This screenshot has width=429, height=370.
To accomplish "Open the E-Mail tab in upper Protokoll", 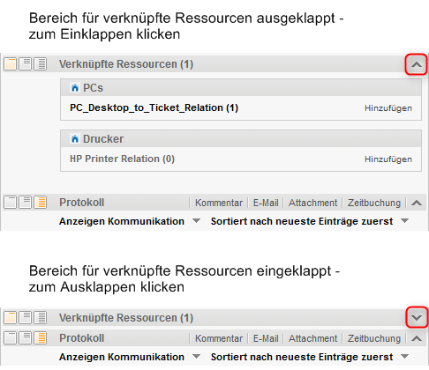I will 266,203.
